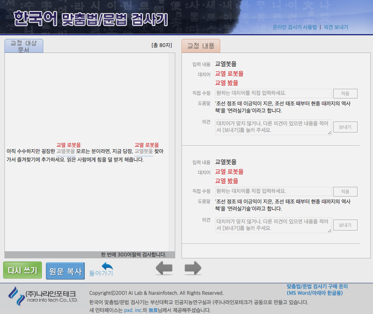This screenshot has width=373, height=314.
Task: Click first 보내기 button
Action: pyautogui.click(x=345, y=127)
